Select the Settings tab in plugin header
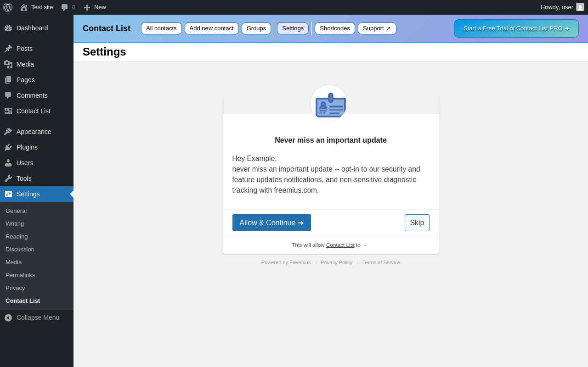588x367 pixels. point(293,28)
